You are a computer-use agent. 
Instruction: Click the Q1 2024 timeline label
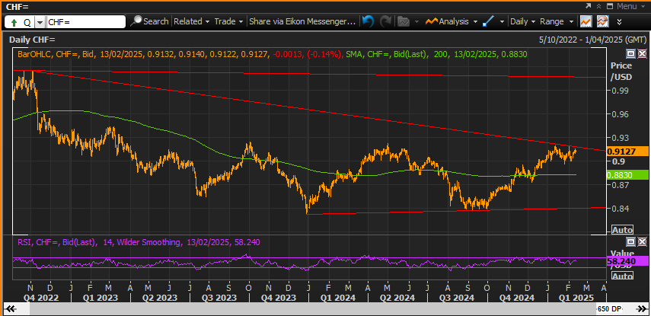(x=338, y=298)
